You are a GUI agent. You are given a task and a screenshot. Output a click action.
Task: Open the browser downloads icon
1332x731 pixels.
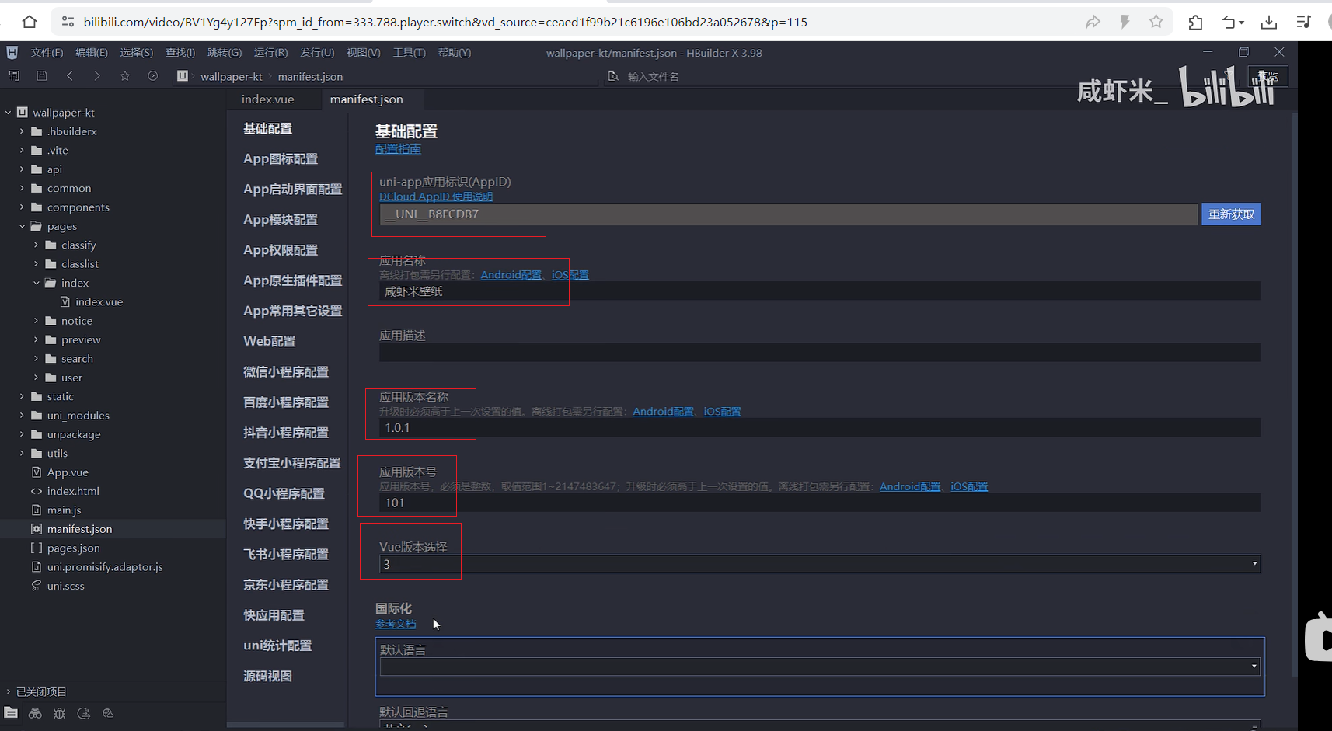tap(1269, 22)
